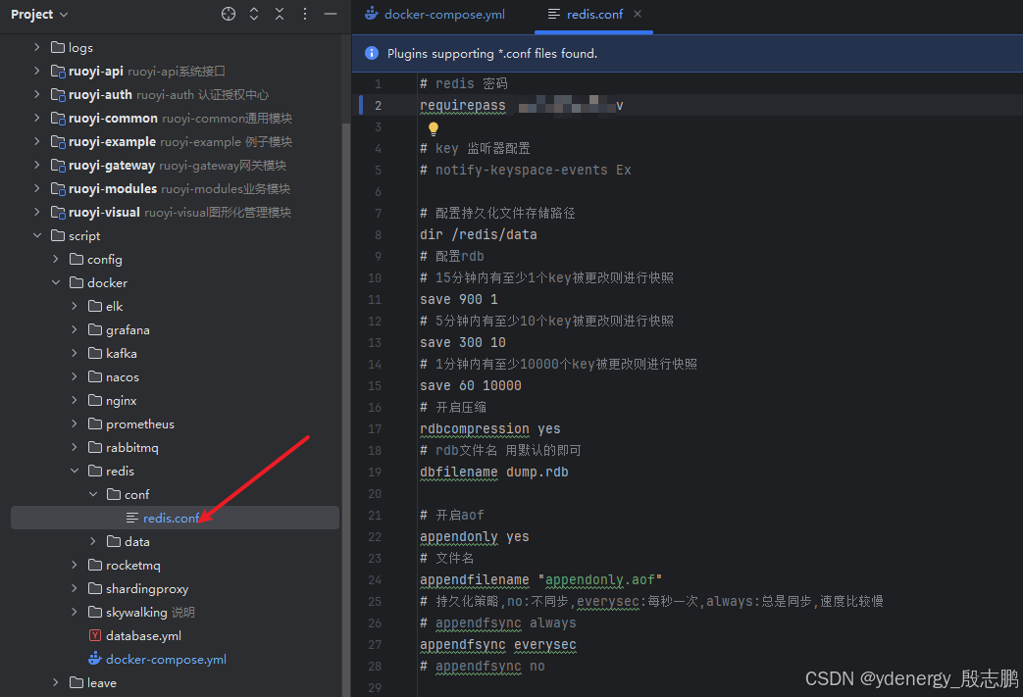Hide the Project tool window
The width and height of the screenshot is (1023, 697).
(331, 14)
